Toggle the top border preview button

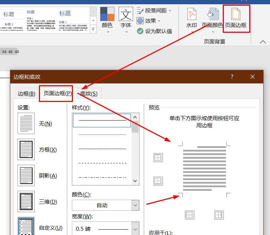(x=158, y=158)
